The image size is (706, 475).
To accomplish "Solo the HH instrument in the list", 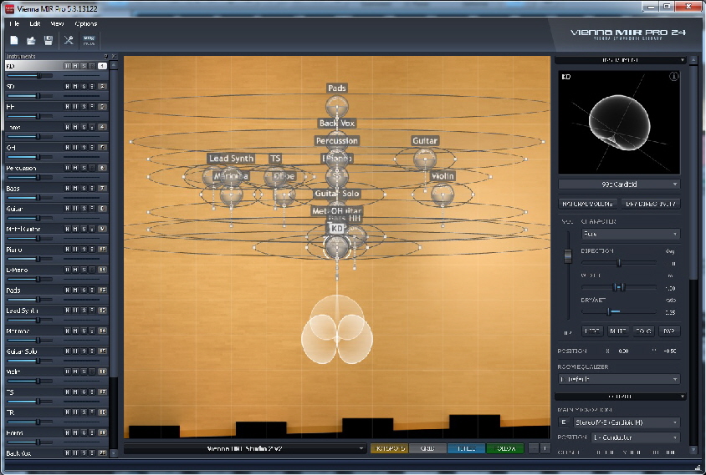I will (84, 107).
